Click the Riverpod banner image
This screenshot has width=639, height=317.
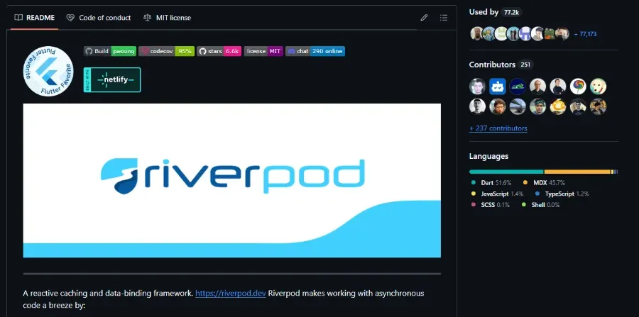pyautogui.click(x=231, y=181)
